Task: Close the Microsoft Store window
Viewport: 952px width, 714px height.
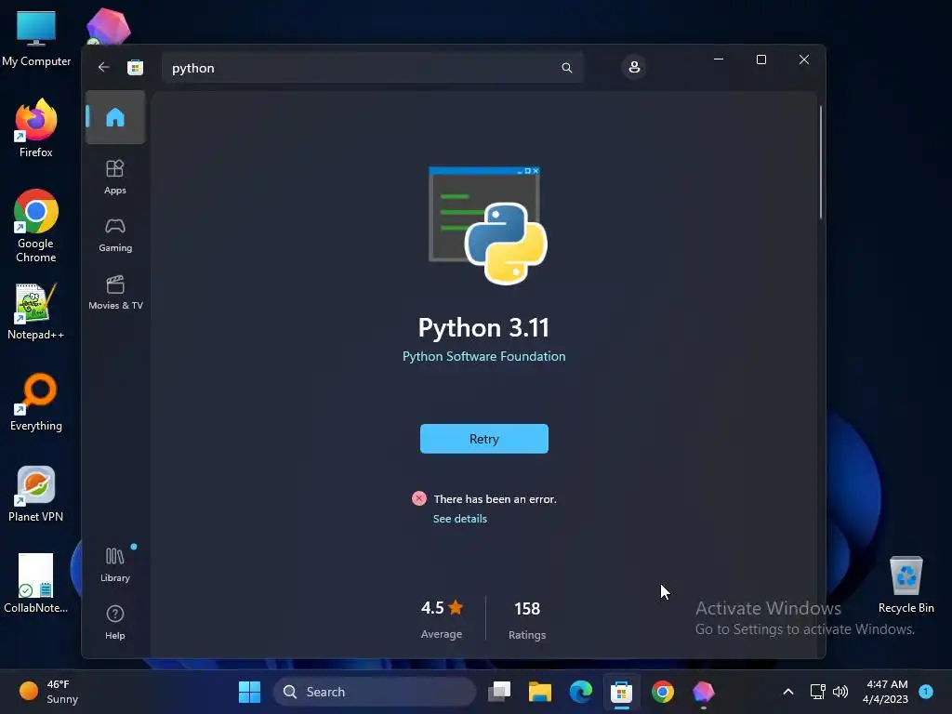Action: coord(804,59)
